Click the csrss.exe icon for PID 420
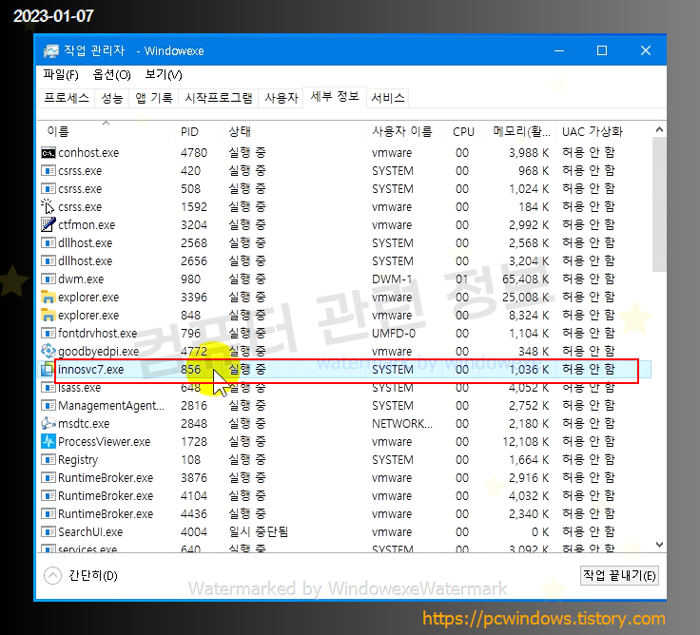The width and height of the screenshot is (700, 635). click(49, 171)
